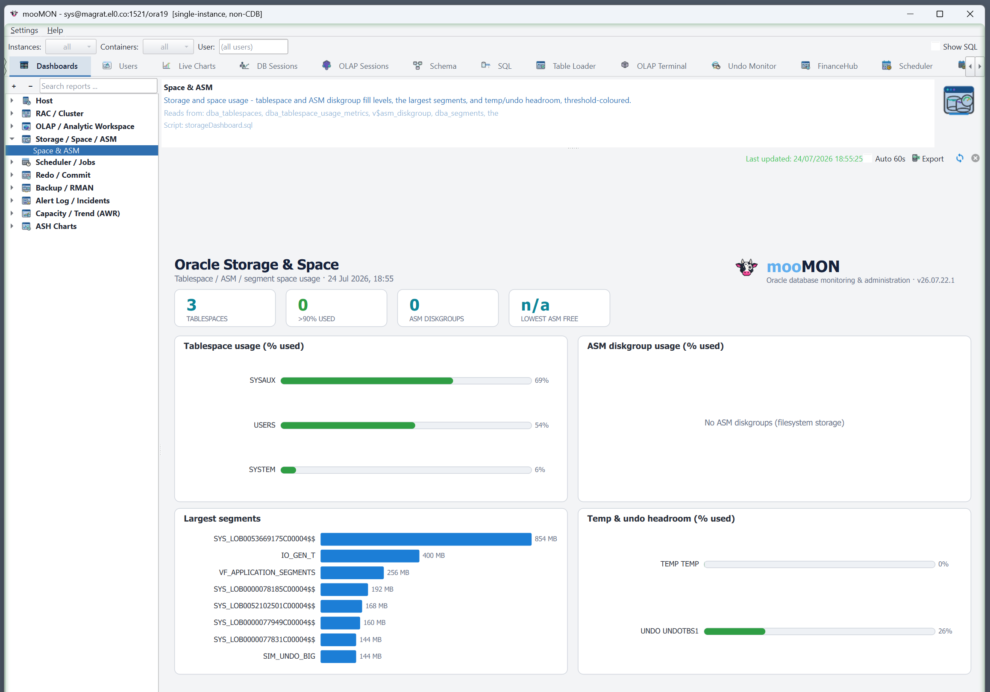Switch to the Users tab
Viewport: 990px width, 692px height.
(x=120, y=66)
